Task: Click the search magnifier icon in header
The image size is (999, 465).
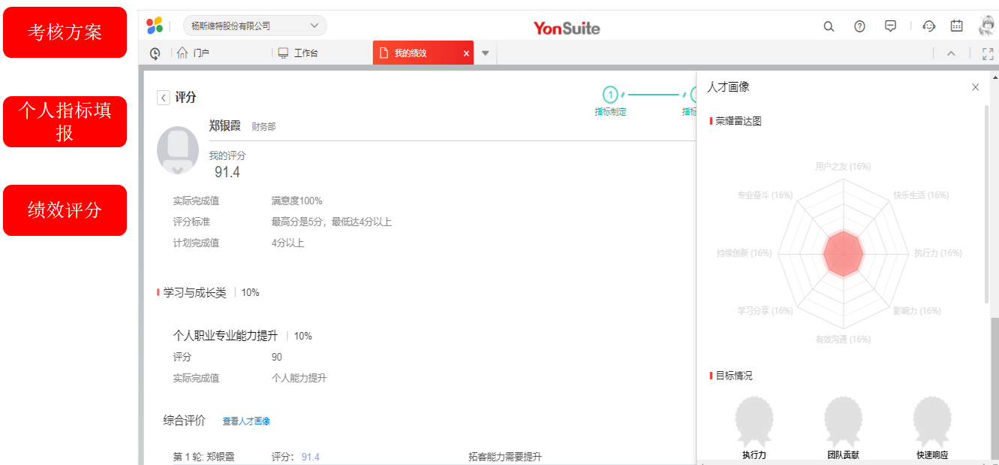Action: tap(829, 26)
